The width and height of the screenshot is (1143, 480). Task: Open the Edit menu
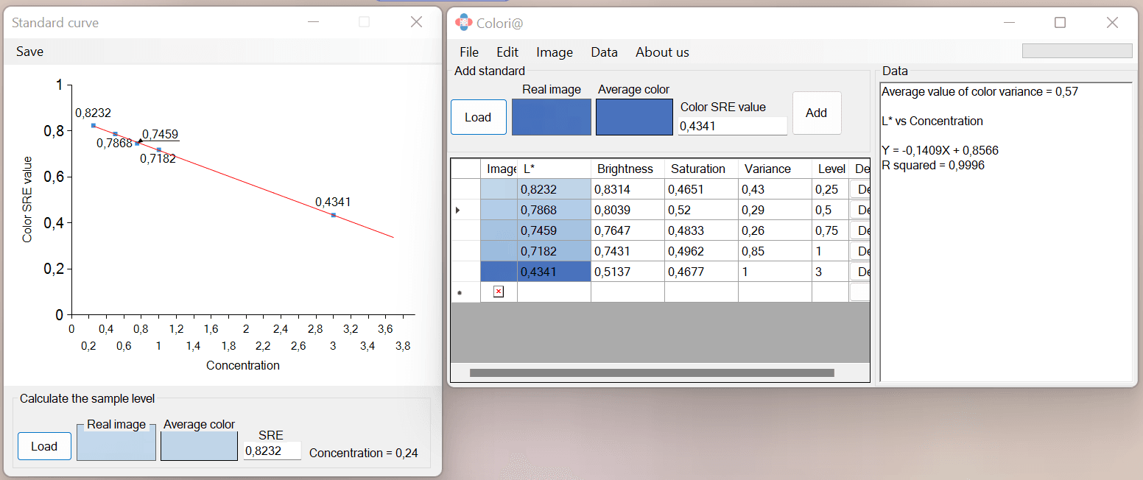coord(507,52)
